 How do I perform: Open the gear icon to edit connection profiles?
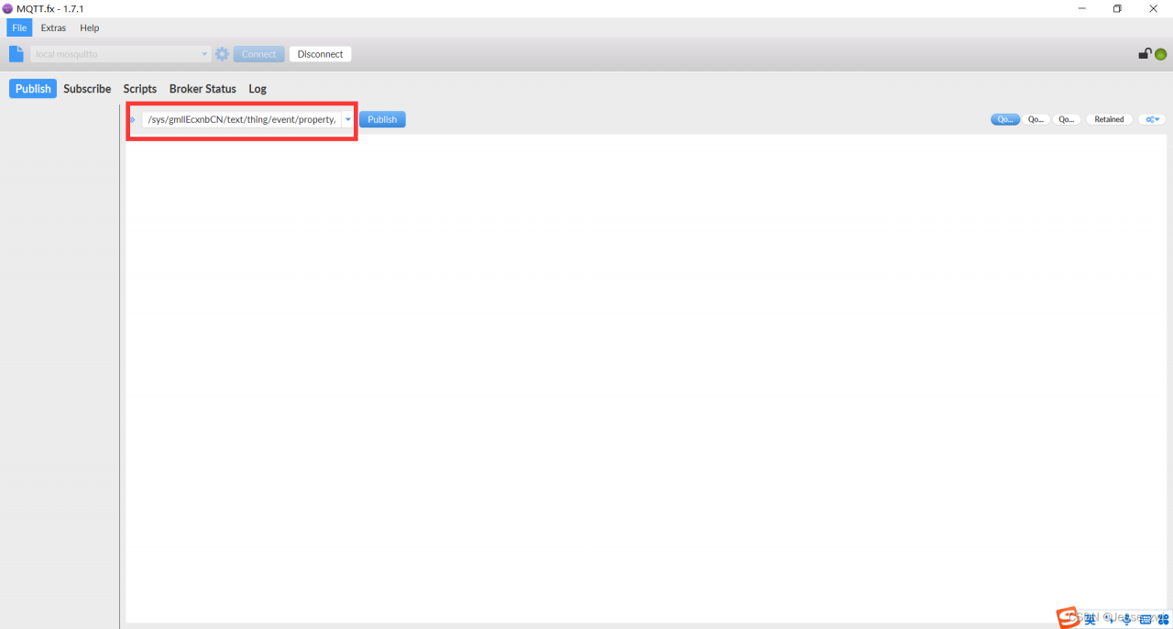pos(222,54)
